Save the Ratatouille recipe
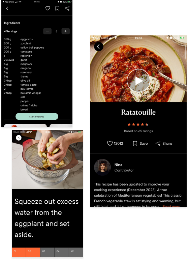 pos(140,143)
